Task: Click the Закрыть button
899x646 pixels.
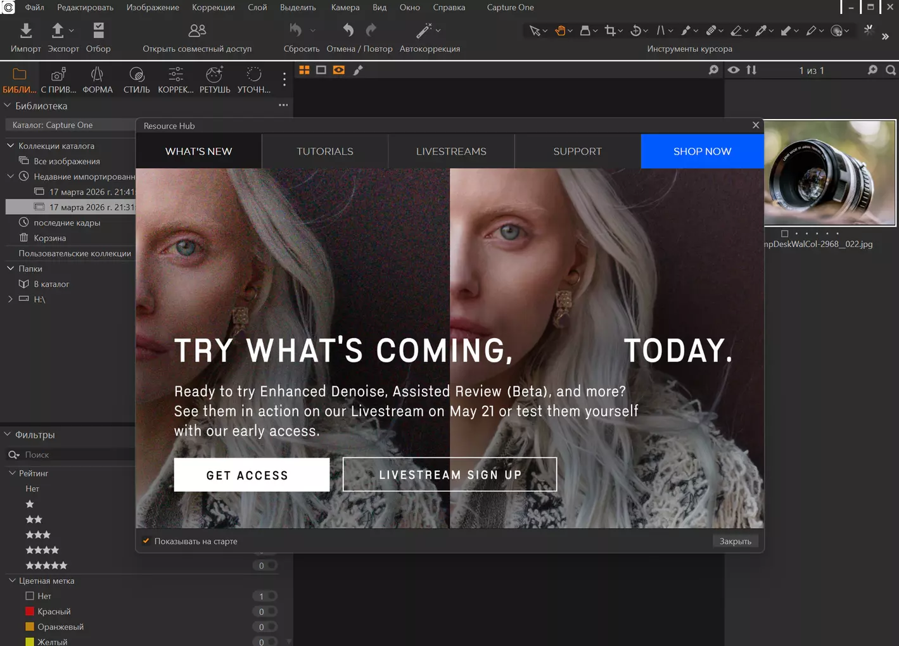Action: (736, 541)
